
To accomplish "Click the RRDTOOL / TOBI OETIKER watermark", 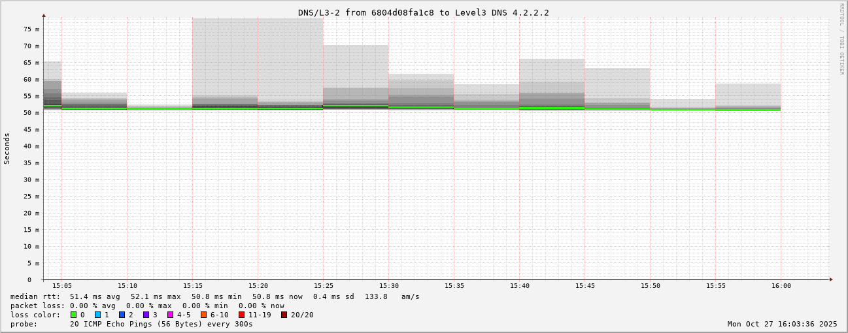I will (841, 39).
